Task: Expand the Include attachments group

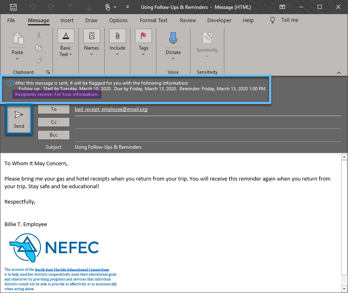Action: (117, 42)
